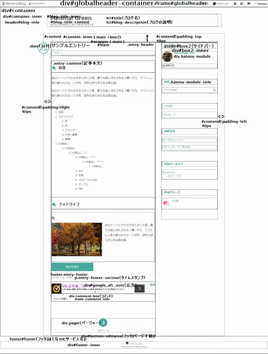Screen dimensions: 268x354
Task: Select the h2見出し item in table of contents
Action: click(x=70, y=148)
